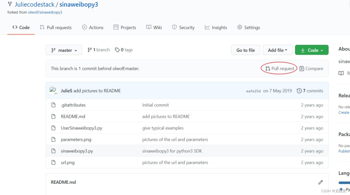The image size is (350, 195).
Task: Open commit message in url.png row
Action: [175, 163]
